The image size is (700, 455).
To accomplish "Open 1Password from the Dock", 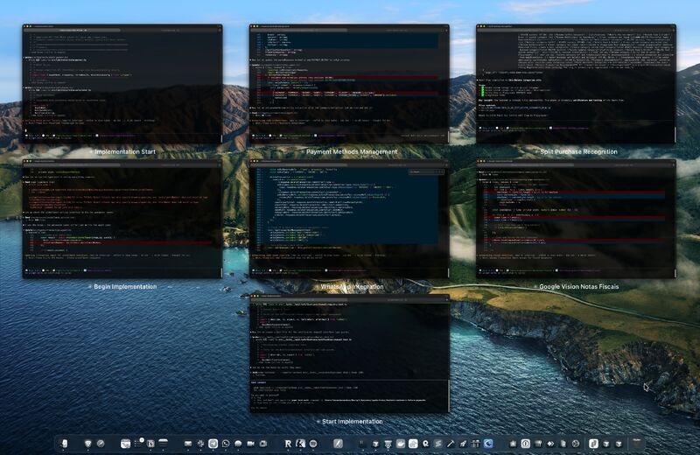I will [x=526, y=444].
